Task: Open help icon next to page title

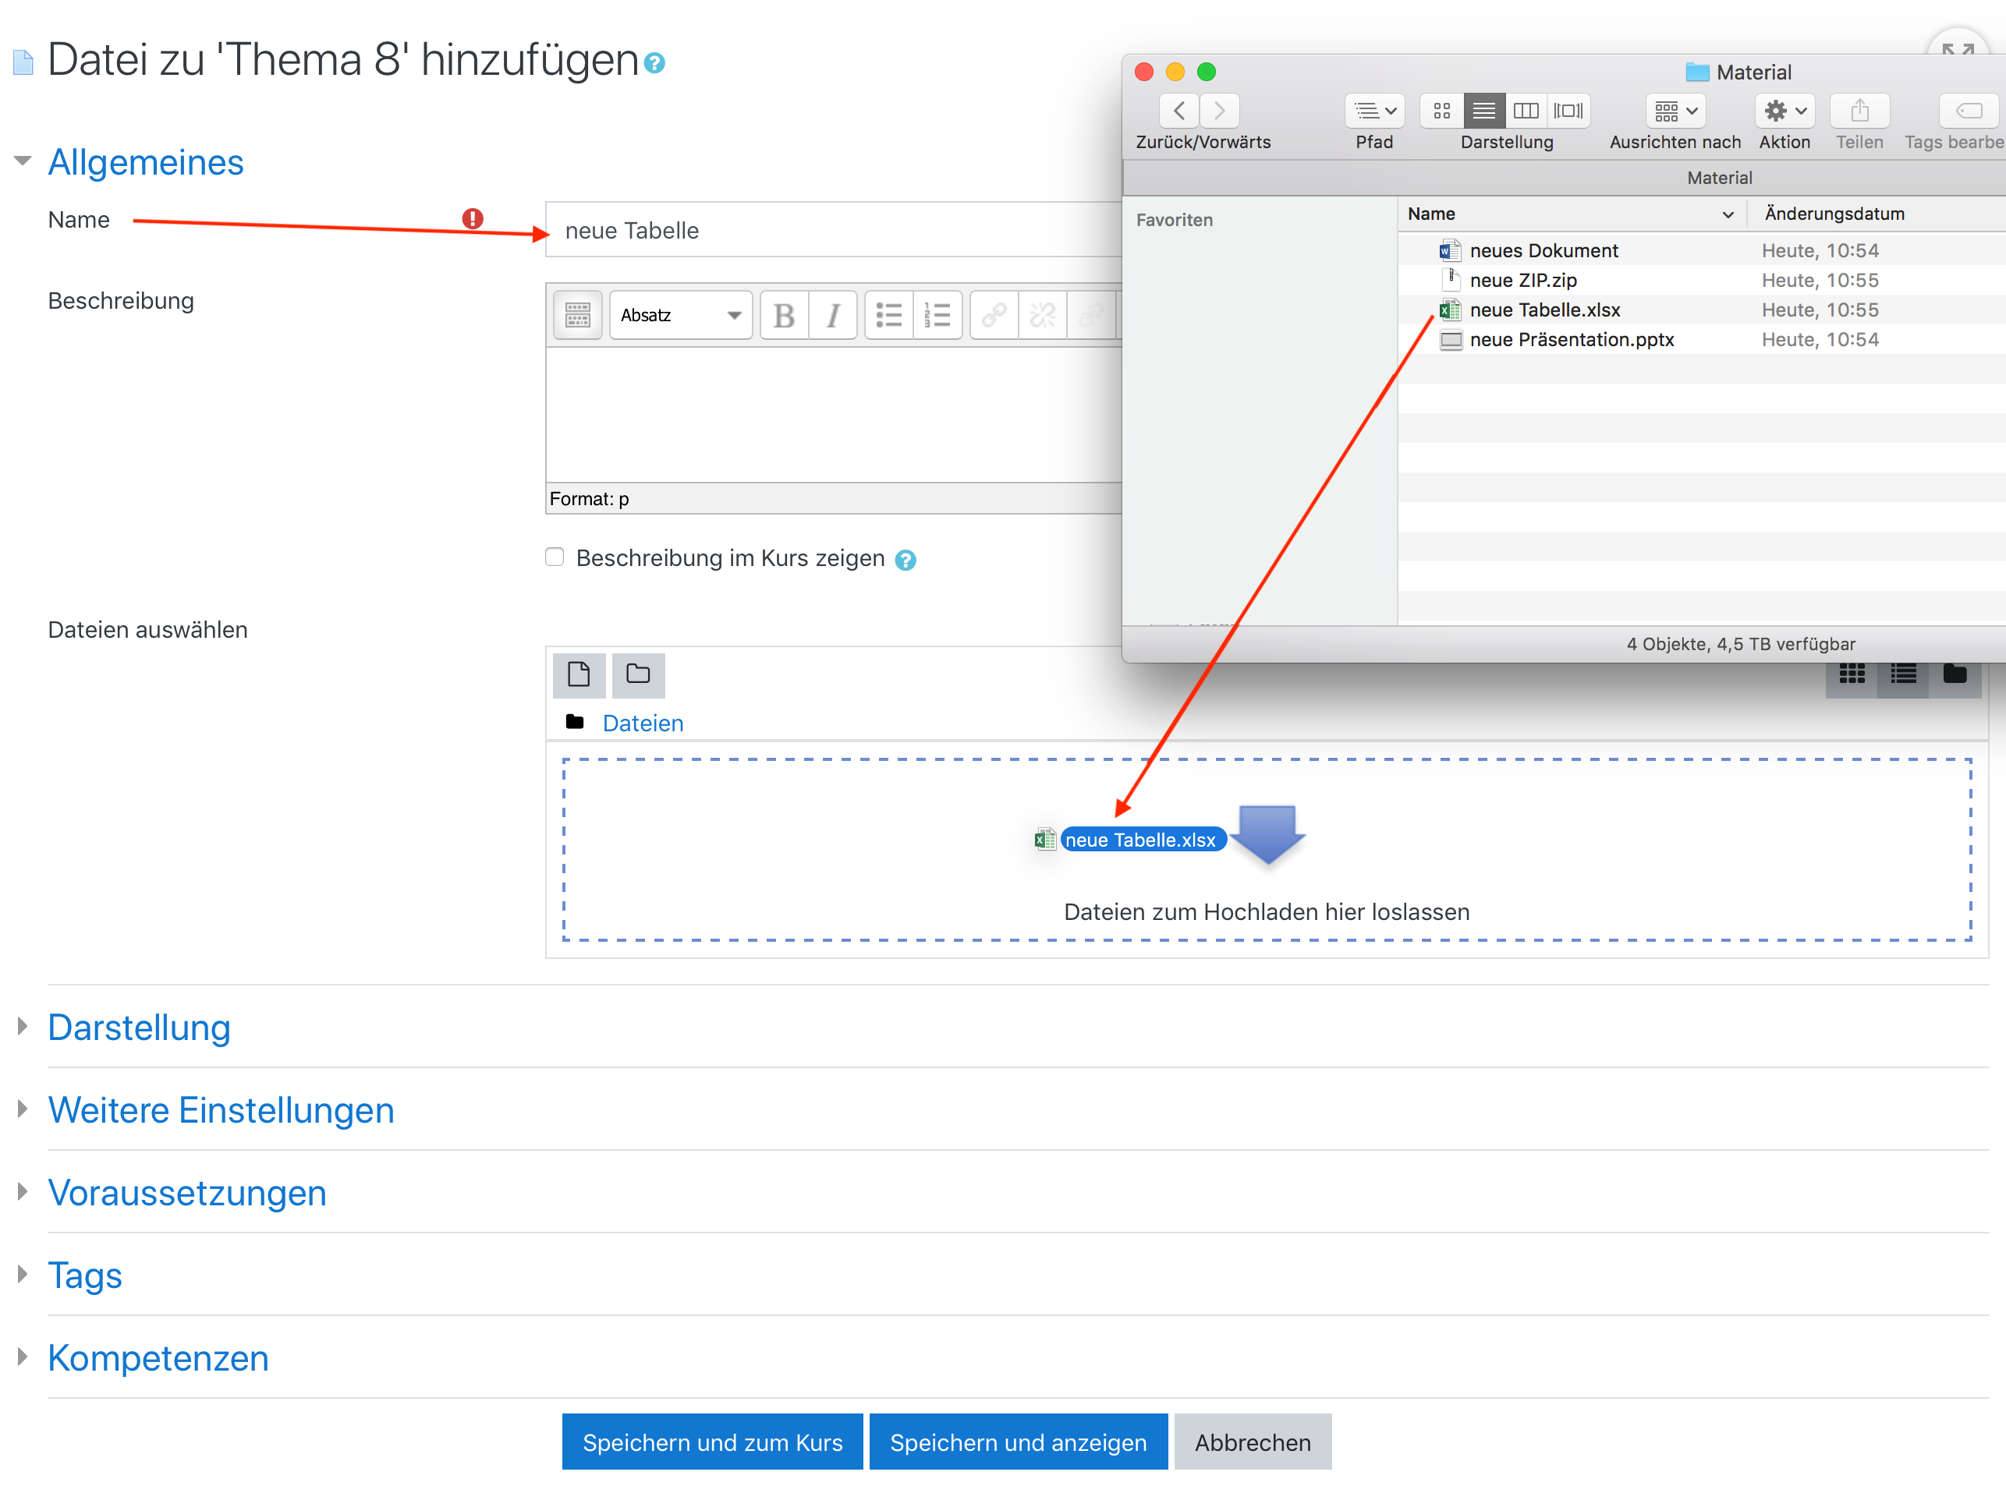Action: tap(655, 63)
